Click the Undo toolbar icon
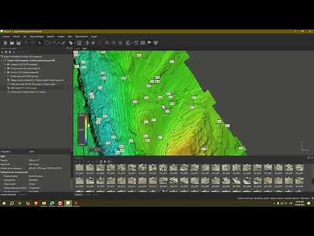The width and height of the screenshot is (314, 236). [26, 43]
